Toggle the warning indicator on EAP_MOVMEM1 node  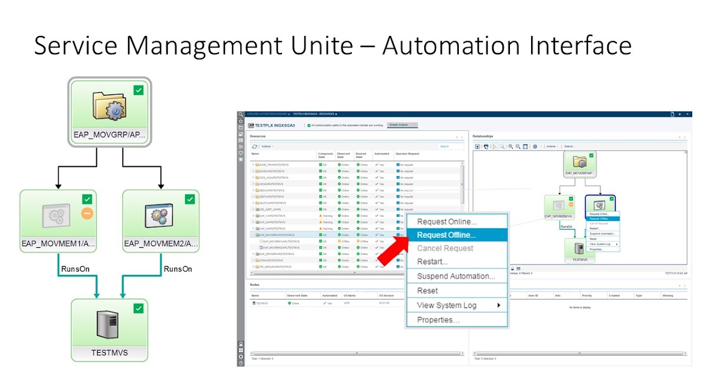click(x=87, y=213)
